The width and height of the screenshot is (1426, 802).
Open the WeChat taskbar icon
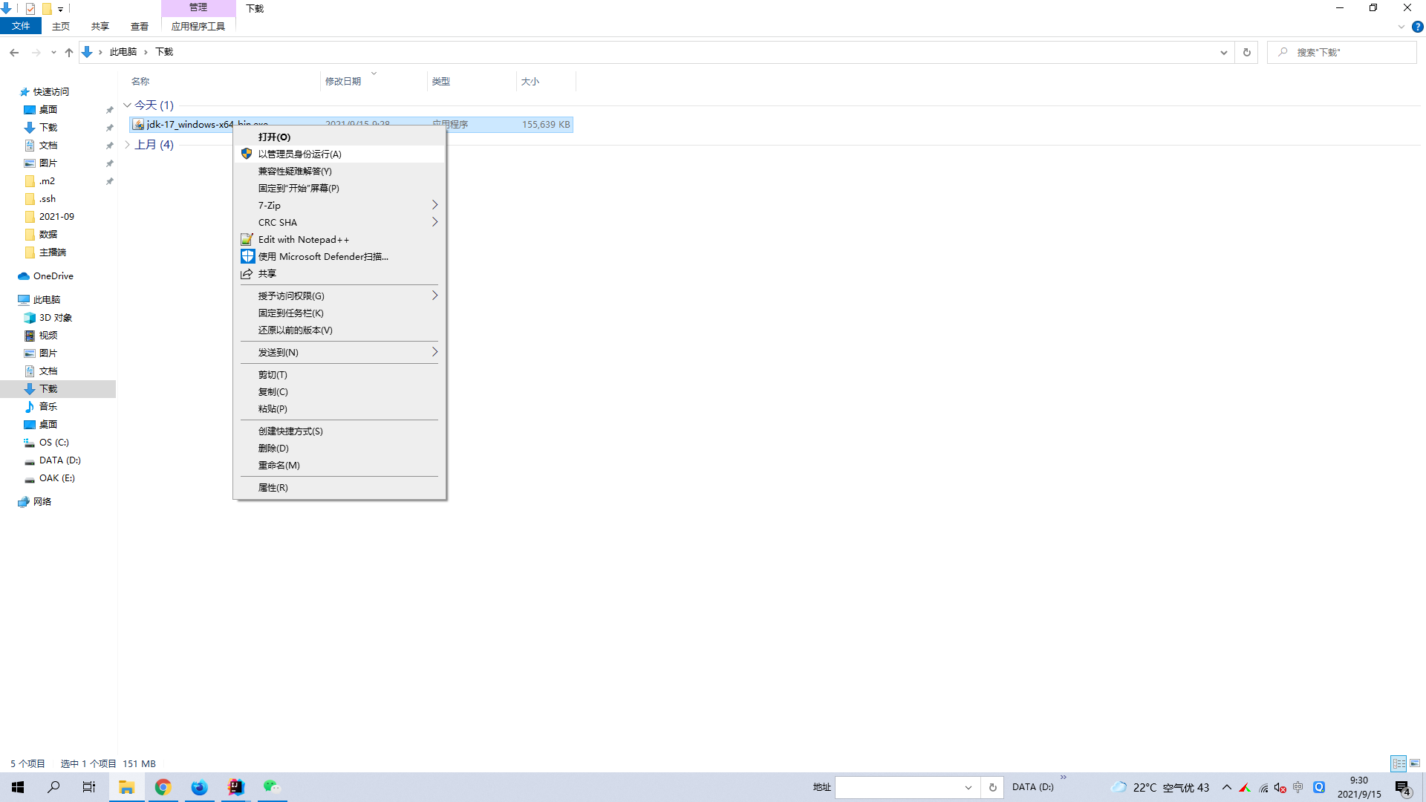point(272,787)
